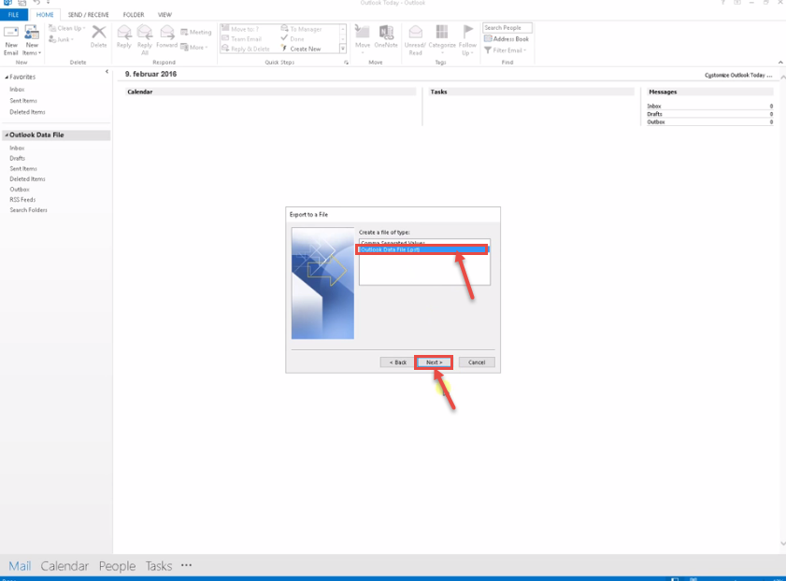786x581 pixels.
Task: Select the Search Folders item
Action: click(28, 210)
